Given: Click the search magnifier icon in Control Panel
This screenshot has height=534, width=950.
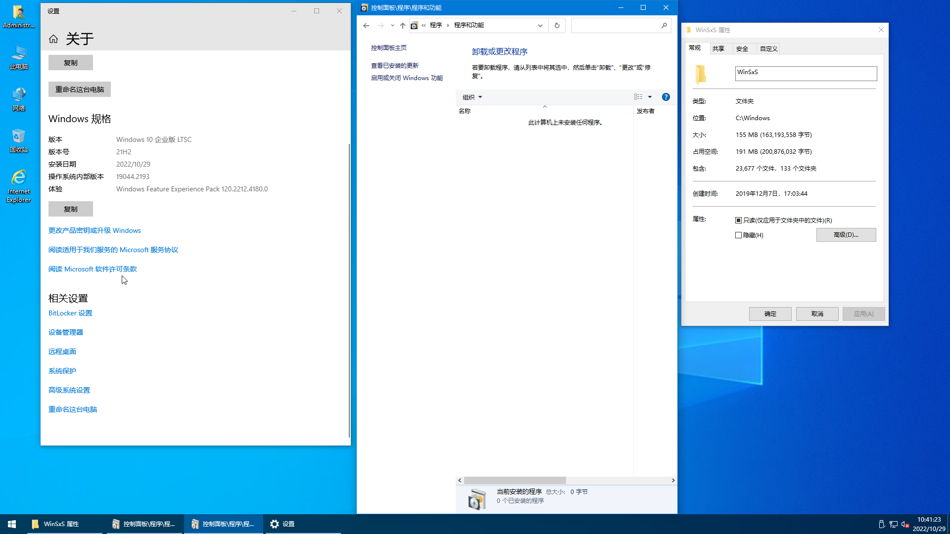Looking at the screenshot, I should click(x=664, y=25).
